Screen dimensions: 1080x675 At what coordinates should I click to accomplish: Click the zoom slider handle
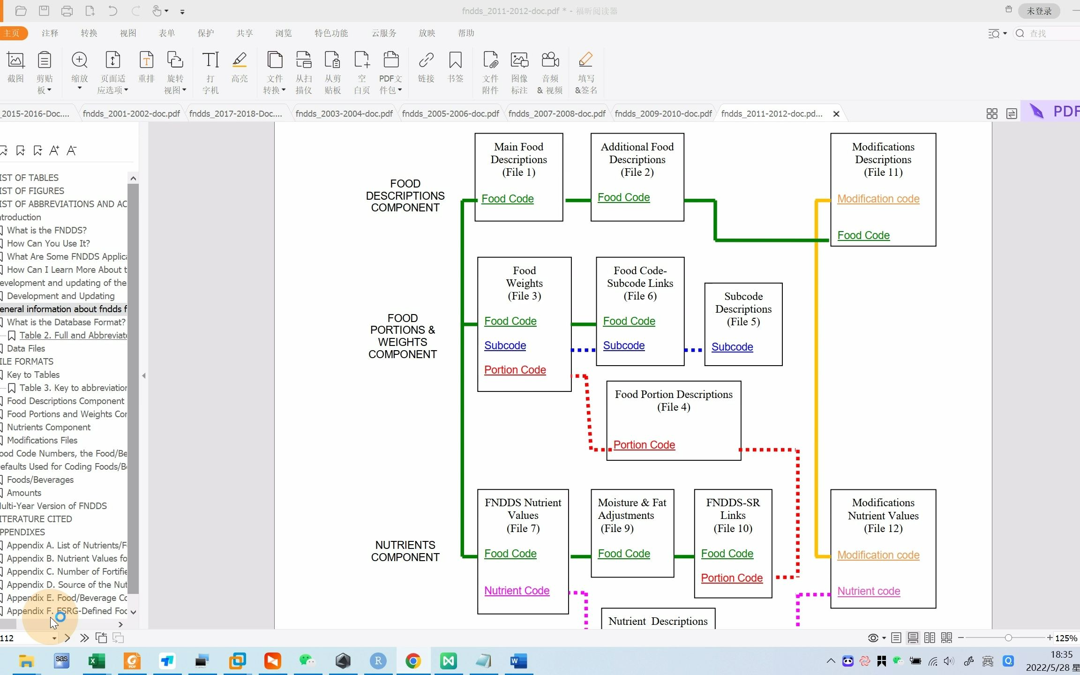coord(1008,638)
